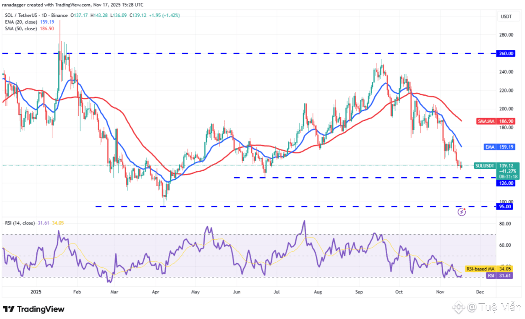525x319 pixels.
Task: Click the RSI 31.61 value tag
Action: pyautogui.click(x=499, y=276)
